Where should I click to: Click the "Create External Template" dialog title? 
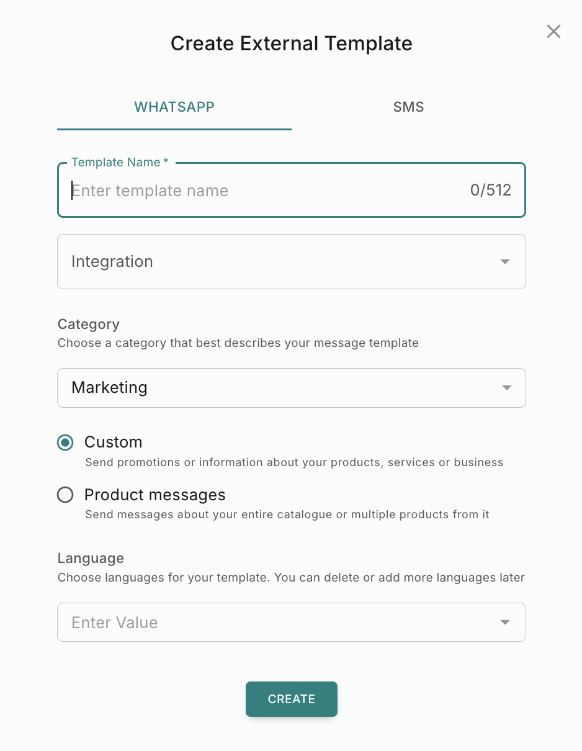tap(291, 43)
